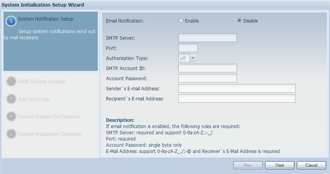The height and width of the screenshot is (174, 330).
Task: Focus the SMTP Server field
Action: [208, 38]
